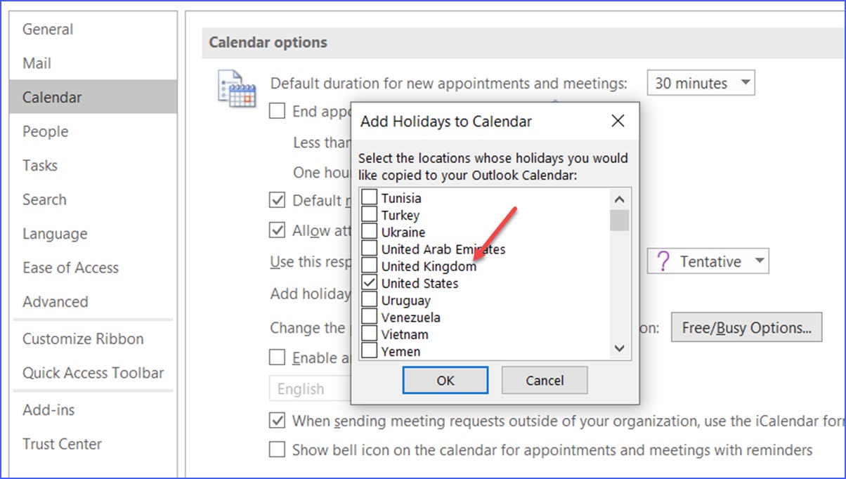Click the calendar options icon

pyautogui.click(x=235, y=84)
